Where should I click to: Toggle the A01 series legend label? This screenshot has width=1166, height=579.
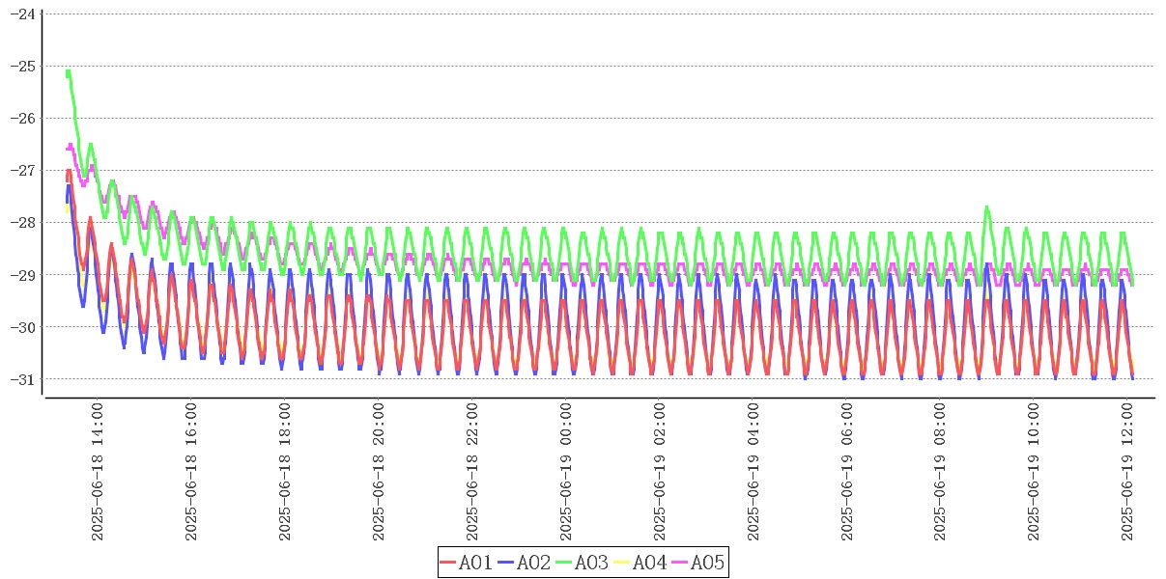click(475, 563)
